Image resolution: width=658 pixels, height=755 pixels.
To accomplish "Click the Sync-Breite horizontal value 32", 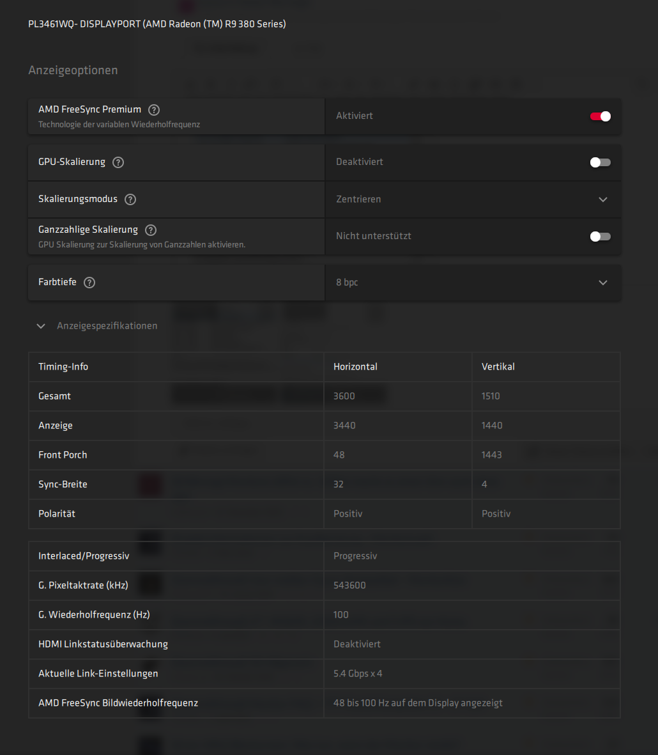I will (339, 485).
